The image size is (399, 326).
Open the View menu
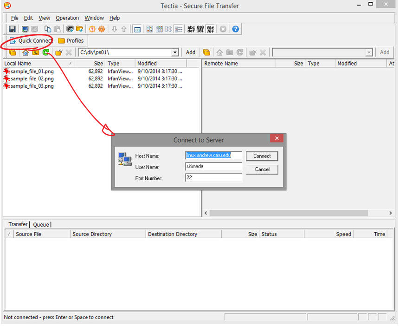[x=44, y=18]
